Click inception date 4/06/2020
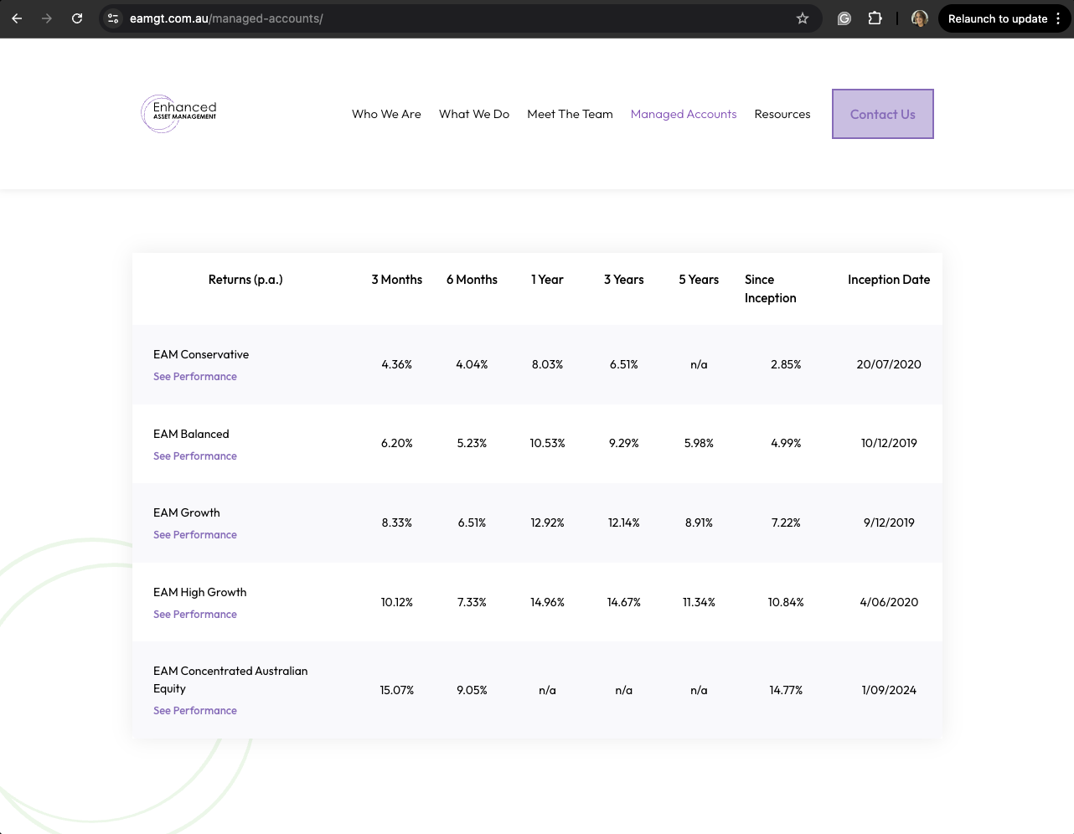This screenshot has height=834, width=1074. [889, 603]
